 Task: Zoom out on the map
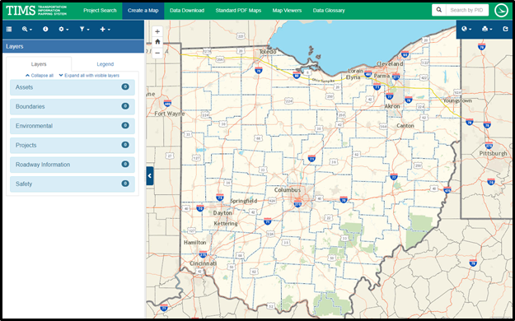pos(157,53)
